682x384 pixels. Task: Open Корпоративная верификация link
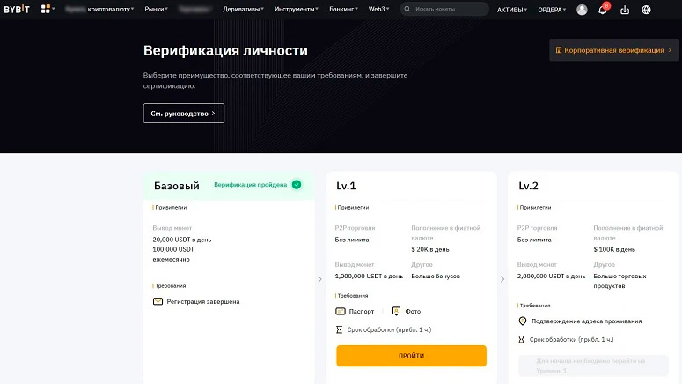coord(613,50)
